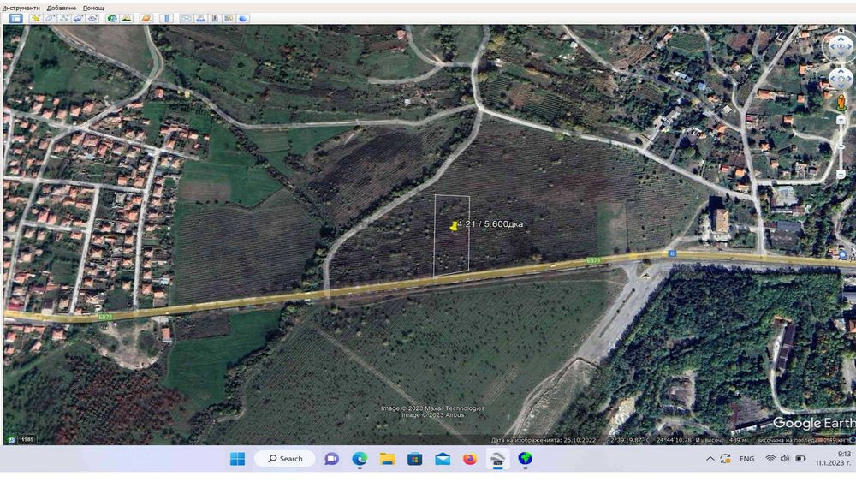Click the Save Image toolbar icon

click(215, 19)
